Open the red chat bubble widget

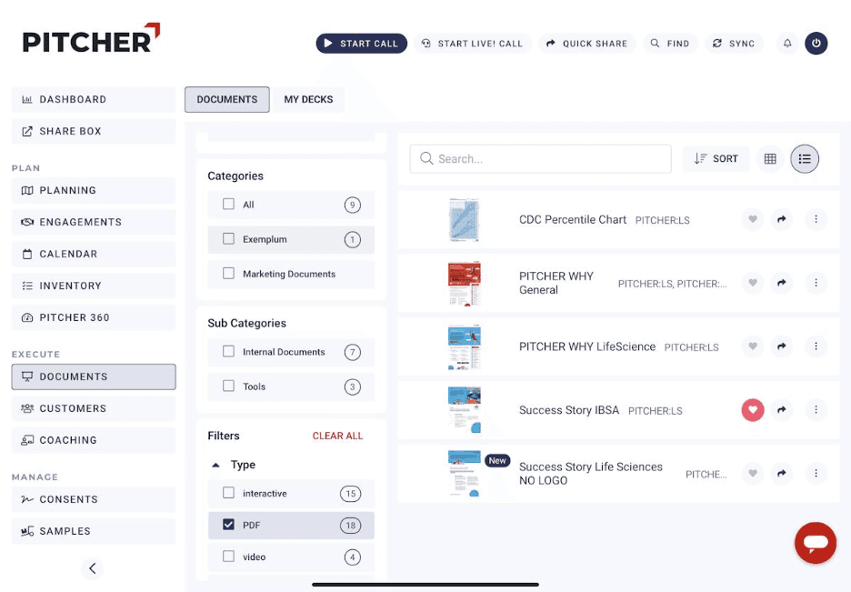pos(816,543)
